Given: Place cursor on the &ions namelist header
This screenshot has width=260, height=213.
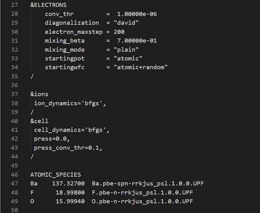Looking at the screenshot, I should pyautogui.click(x=39, y=94).
